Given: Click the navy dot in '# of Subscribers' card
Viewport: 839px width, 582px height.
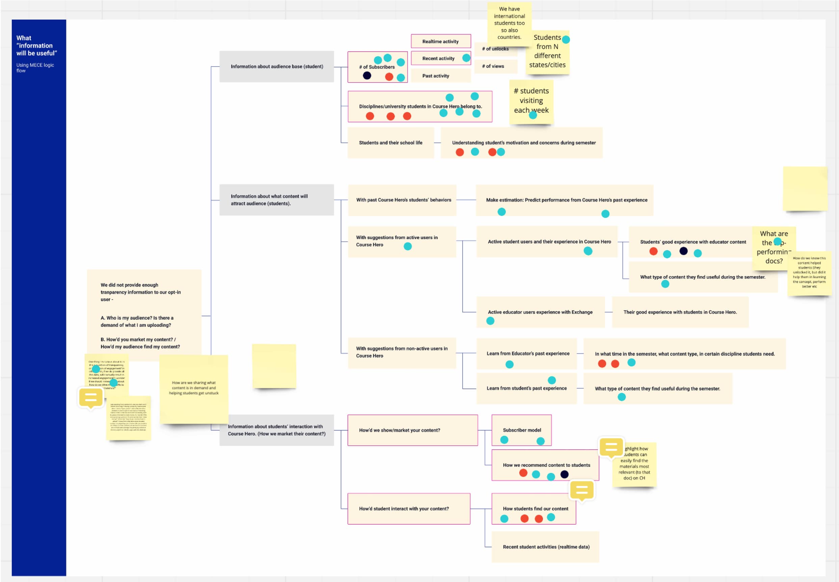Looking at the screenshot, I should coord(367,76).
